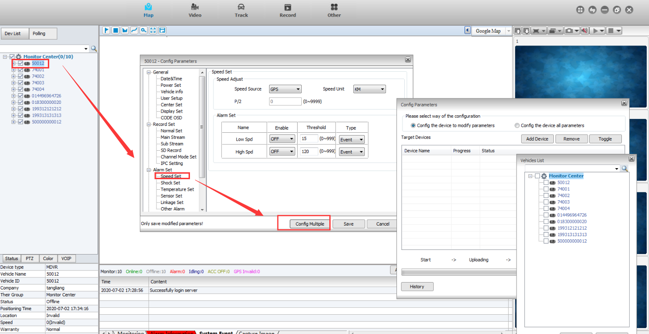This screenshot has width=649, height=334.
Task: Open the Track module in top navigation
Action: pos(241,10)
